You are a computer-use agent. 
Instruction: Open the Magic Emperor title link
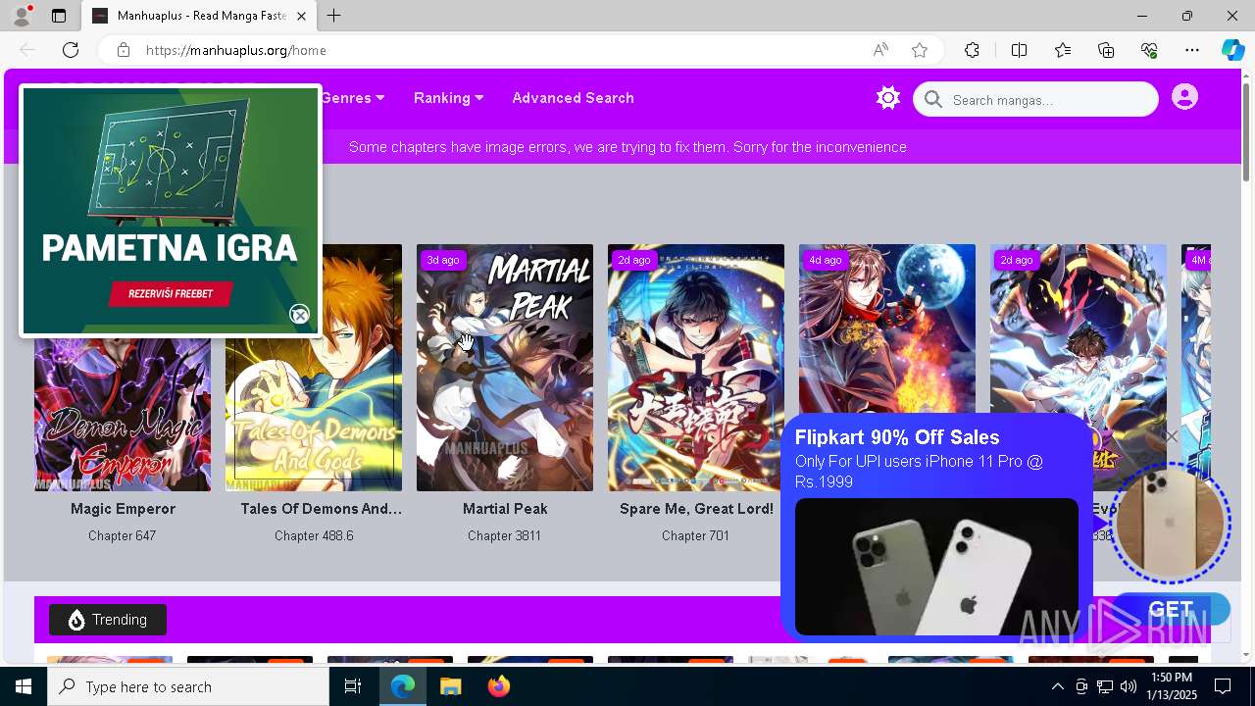click(123, 509)
